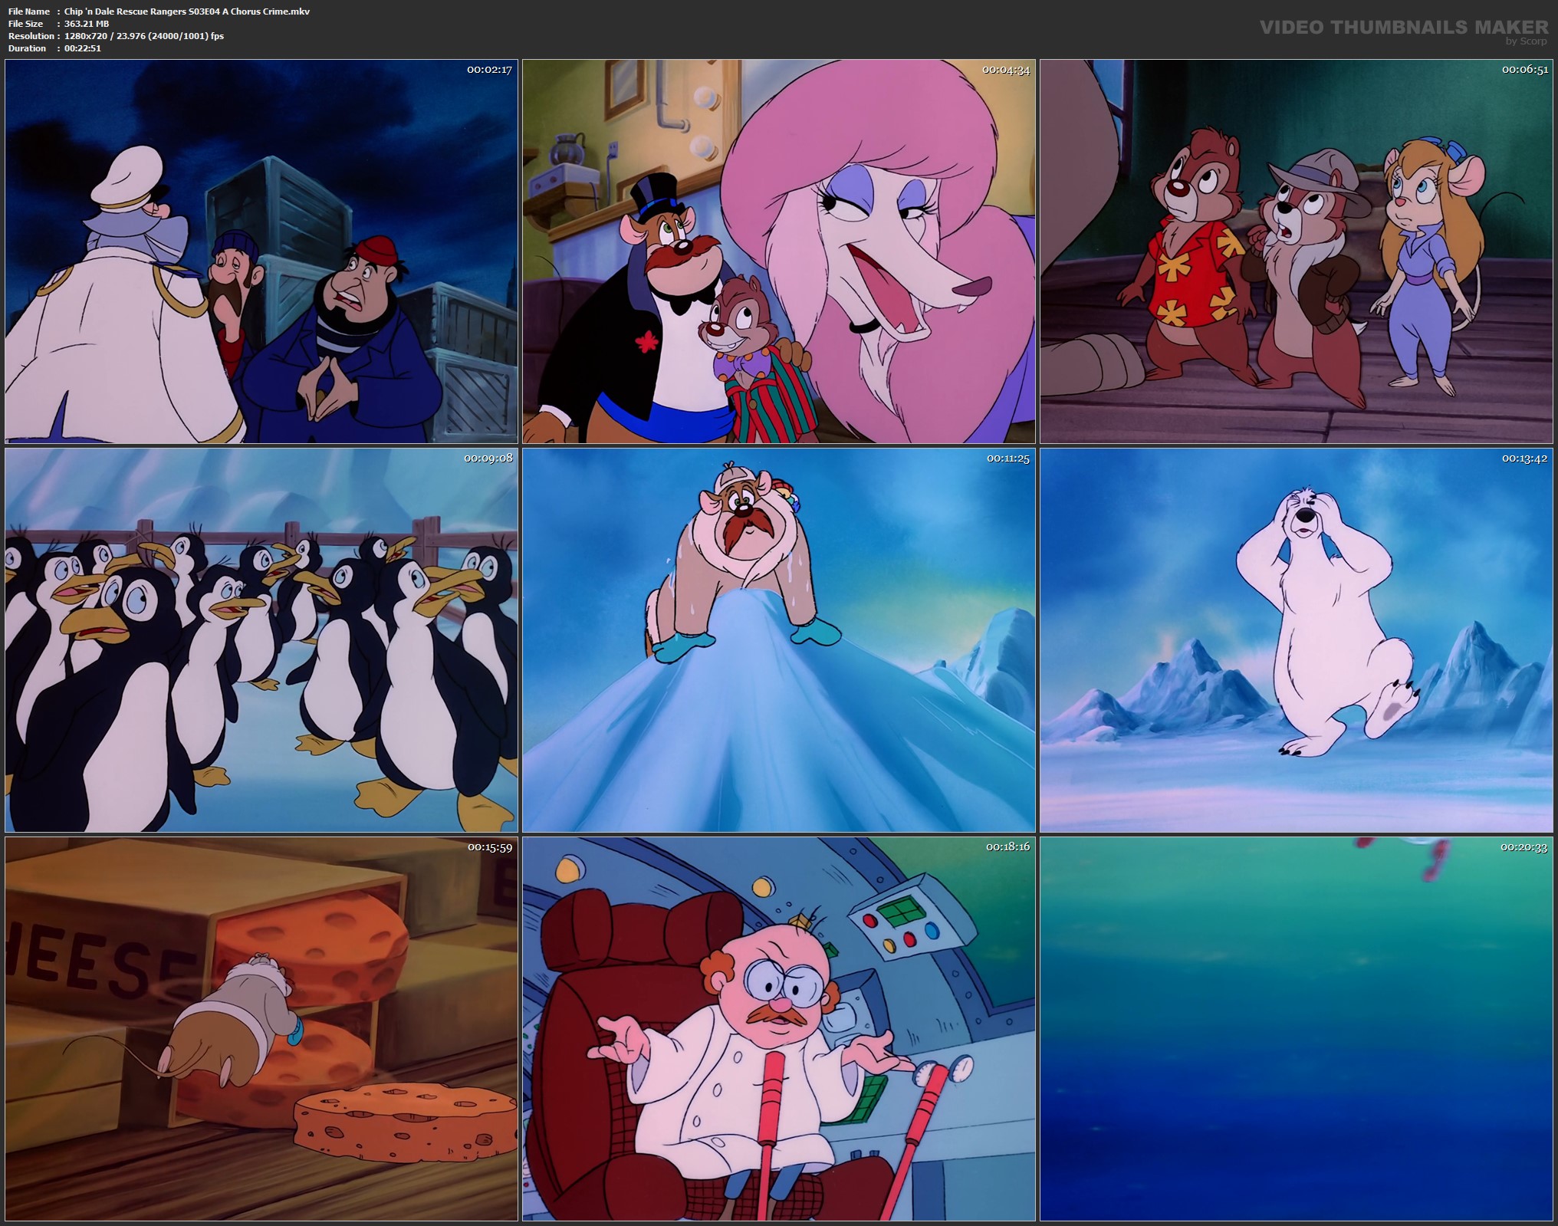The width and height of the screenshot is (1558, 1226).
Task: Click the 00:18:16 timestamp label
Action: [1007, 847]
